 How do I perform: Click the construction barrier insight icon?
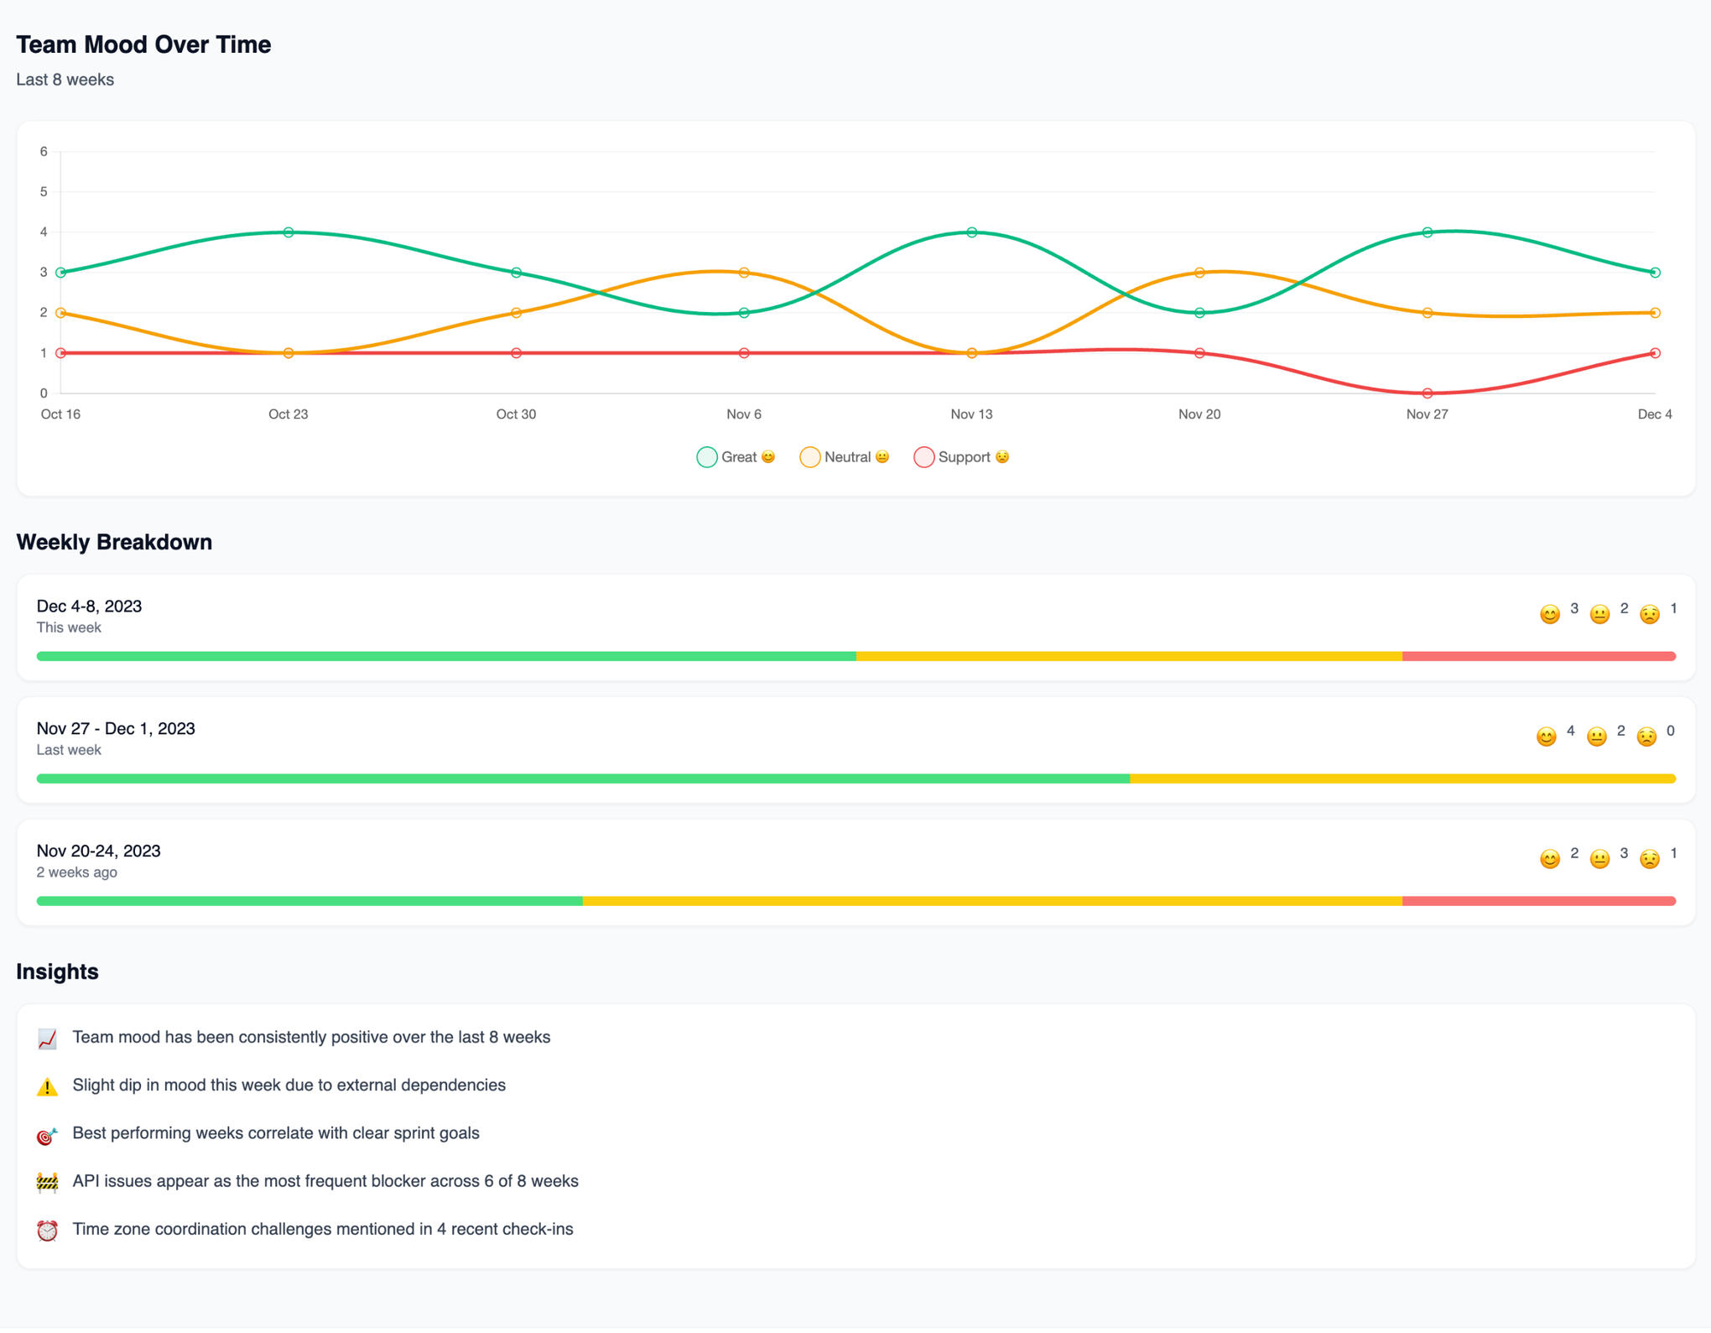pyautogui.click(x=47, y=1183)
